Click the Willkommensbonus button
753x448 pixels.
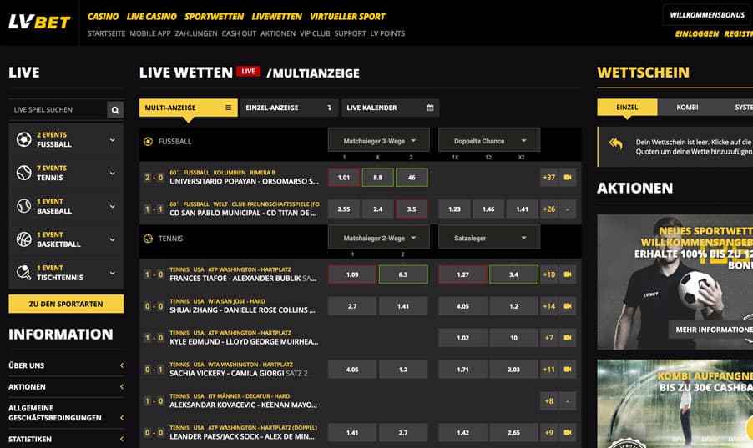707,15
